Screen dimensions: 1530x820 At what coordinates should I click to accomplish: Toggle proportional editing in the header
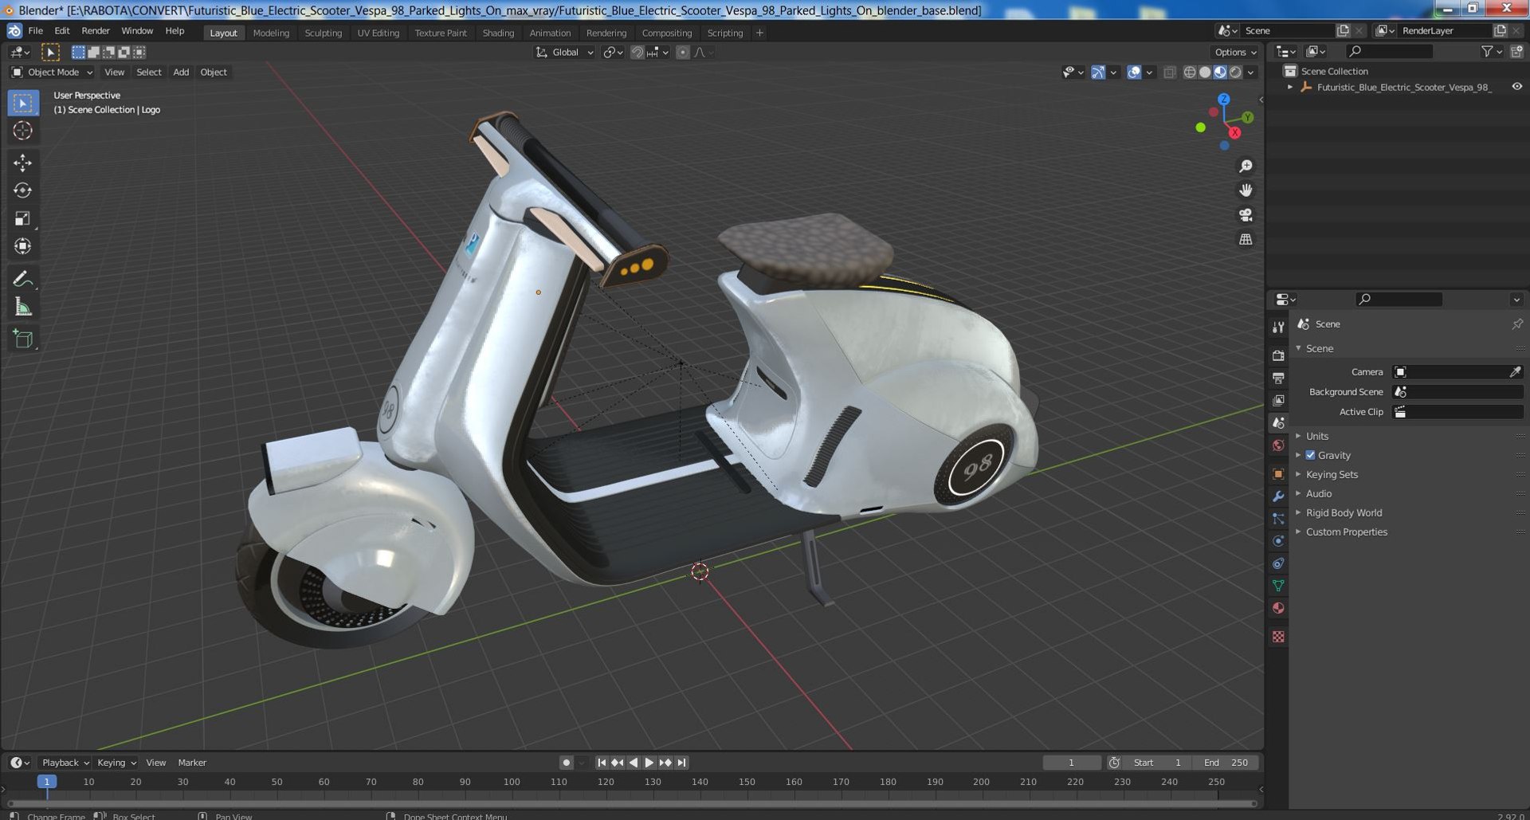[682, 53]
